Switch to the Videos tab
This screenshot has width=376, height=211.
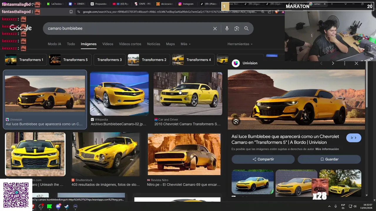[108, 44]
